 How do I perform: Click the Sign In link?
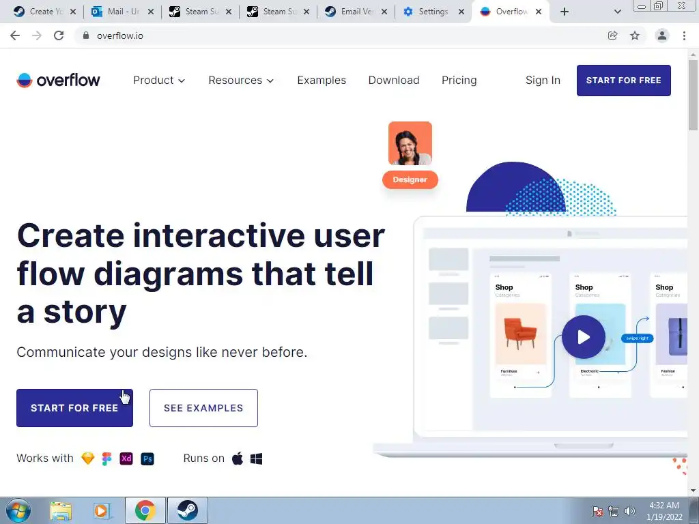[543, 81]
